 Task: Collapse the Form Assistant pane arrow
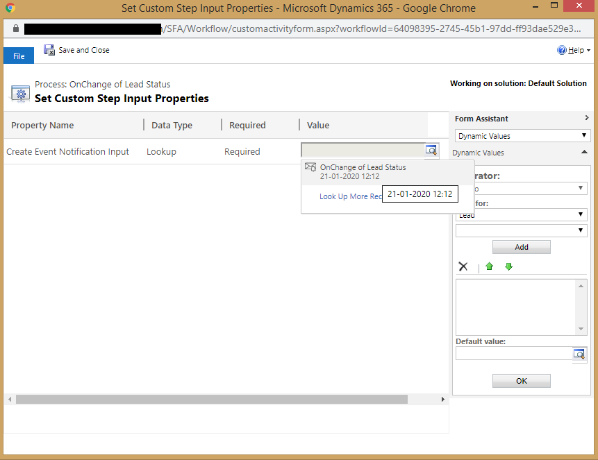coord(587,118)
